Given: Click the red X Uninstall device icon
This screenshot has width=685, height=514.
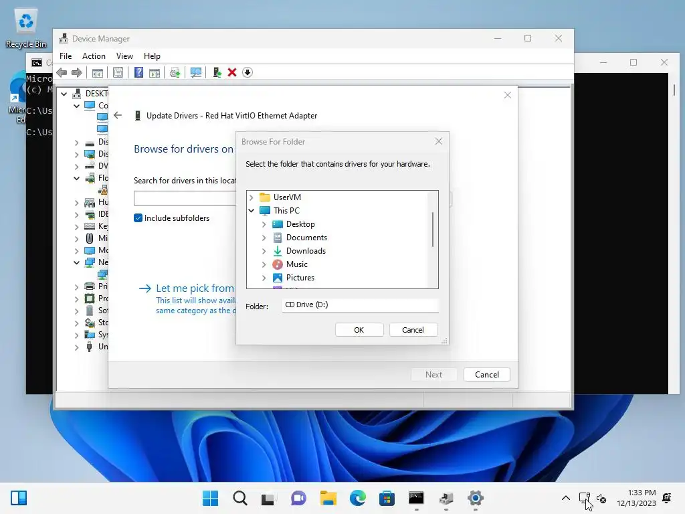Looking at the screenshot, I should (x=232, y=72).
